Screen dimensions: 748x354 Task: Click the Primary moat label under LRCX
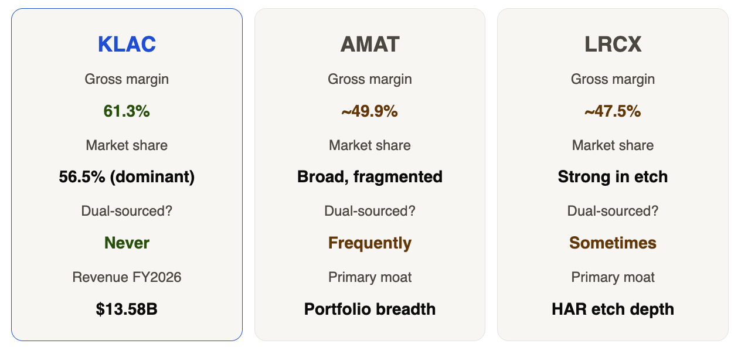613,277
